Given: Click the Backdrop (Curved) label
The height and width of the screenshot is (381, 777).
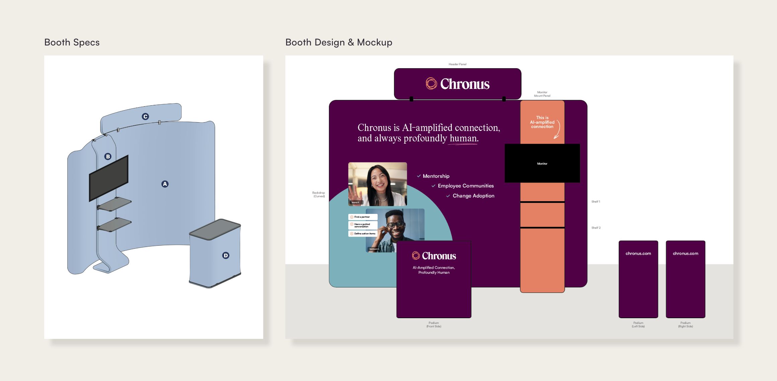Looking at the screenshot, I should (319, 195).
